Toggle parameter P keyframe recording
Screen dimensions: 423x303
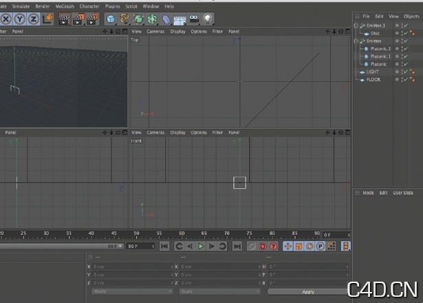321,247
